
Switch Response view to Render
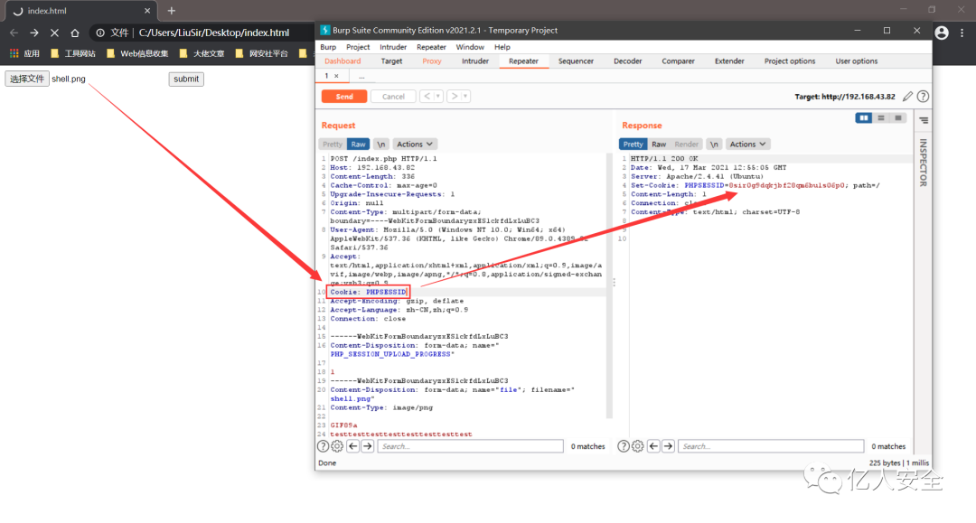click(x=687, y=145)
